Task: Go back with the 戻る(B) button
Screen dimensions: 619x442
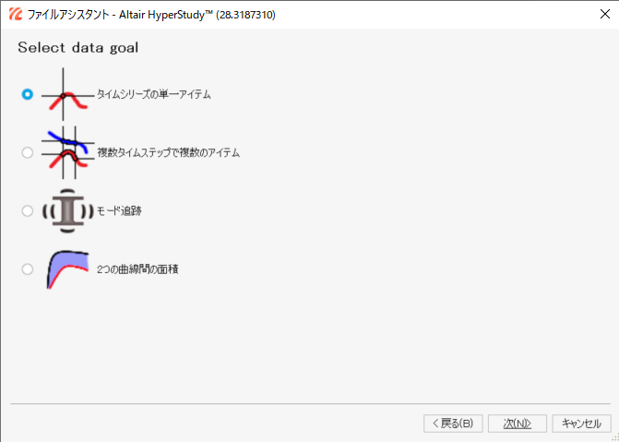Action: [453, 424]
